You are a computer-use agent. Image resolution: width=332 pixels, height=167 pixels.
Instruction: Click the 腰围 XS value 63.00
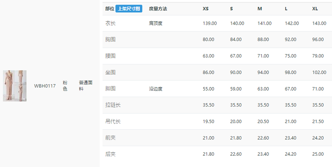(208, 56)
